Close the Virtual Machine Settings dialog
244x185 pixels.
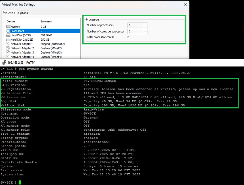pos(185,4)
